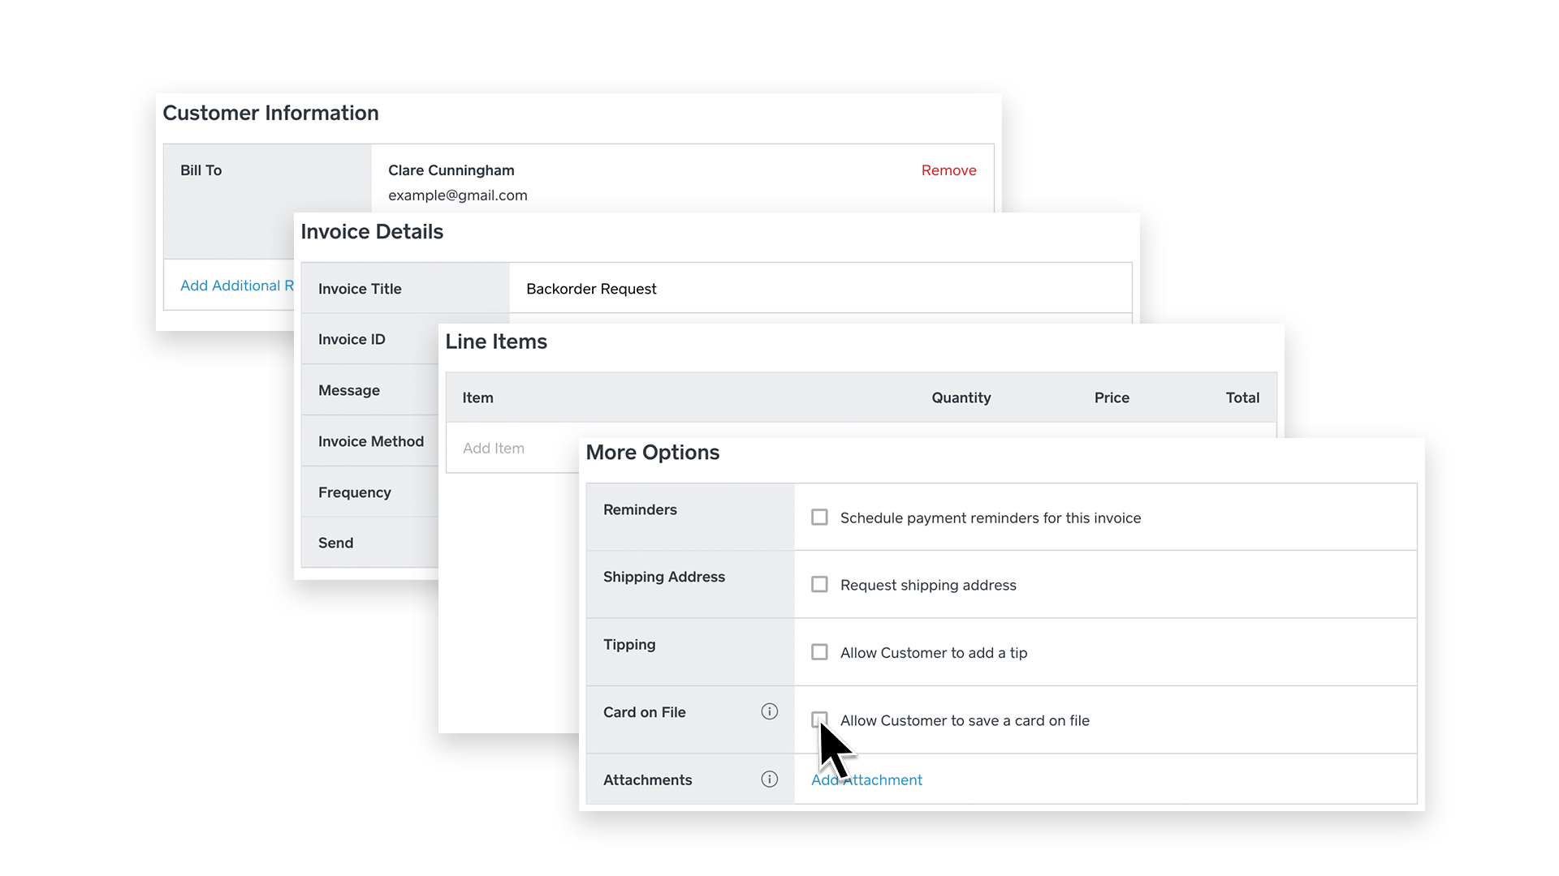Click the Item column header
This screenshot has height=876, width=1559.
tap(477, 397)
